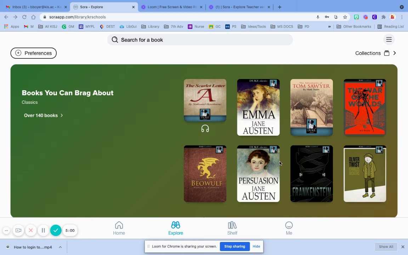
Task: Open the 7th Adv bookmarks folder
Action: point(174,27)
